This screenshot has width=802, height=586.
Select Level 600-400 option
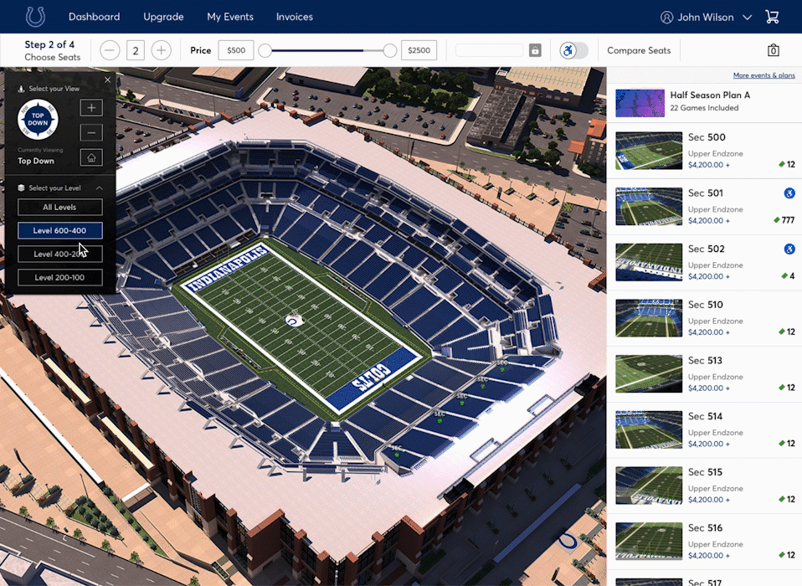coord(59,230)
